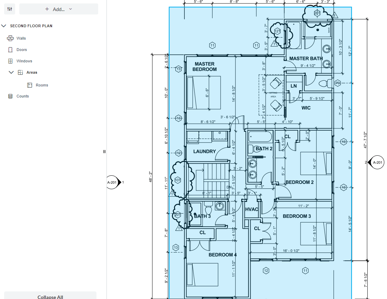Click the Doors icon in the sidebar

(10, 50)
